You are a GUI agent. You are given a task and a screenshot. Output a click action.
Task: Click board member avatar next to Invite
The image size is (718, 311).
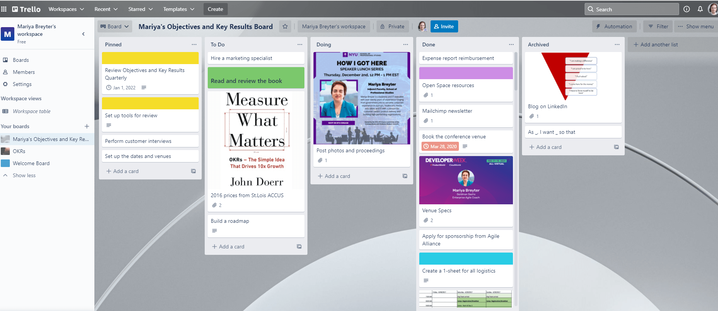pyautogui.click(x=422, y=26)
